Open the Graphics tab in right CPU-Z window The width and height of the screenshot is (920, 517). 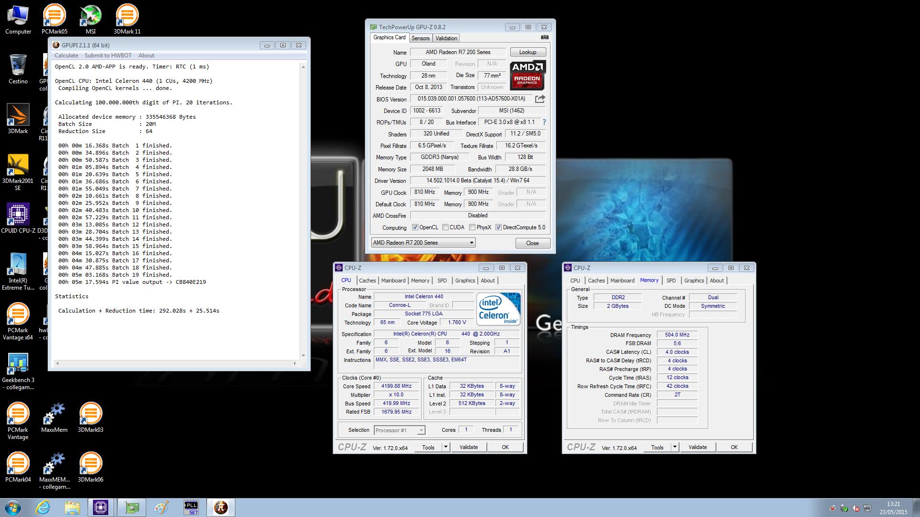(694, 281)
